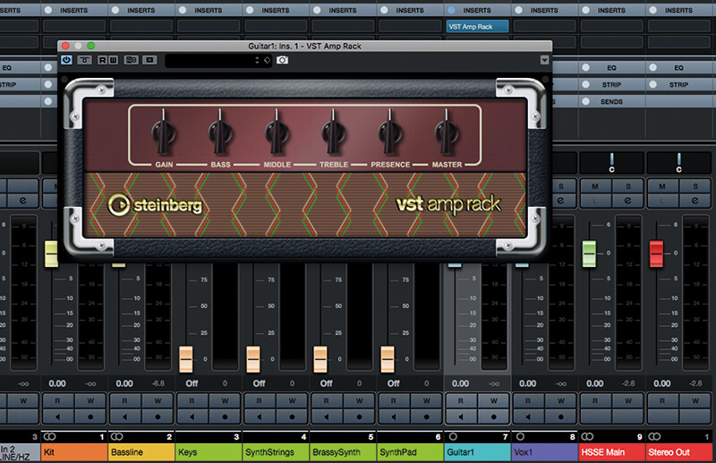Screen dimensions: 716x463
Task: Click the TREBLE knob on the amp
Action: [333, 133]
